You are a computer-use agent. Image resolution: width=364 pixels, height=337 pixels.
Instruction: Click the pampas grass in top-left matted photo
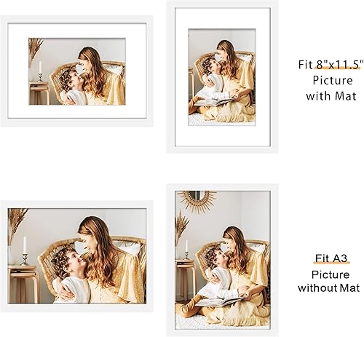(x=35, y=49)
